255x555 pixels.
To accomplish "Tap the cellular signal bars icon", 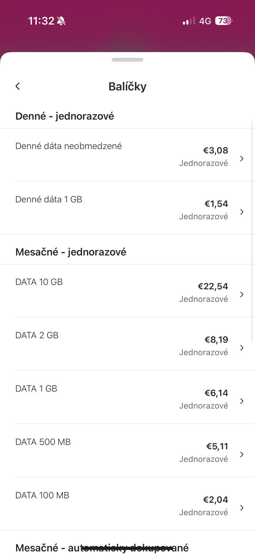I will [189, 22].
